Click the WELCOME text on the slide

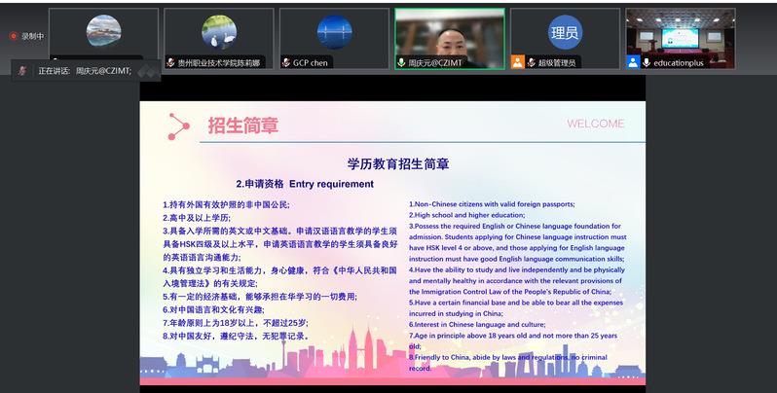click(x=595, y=124)
